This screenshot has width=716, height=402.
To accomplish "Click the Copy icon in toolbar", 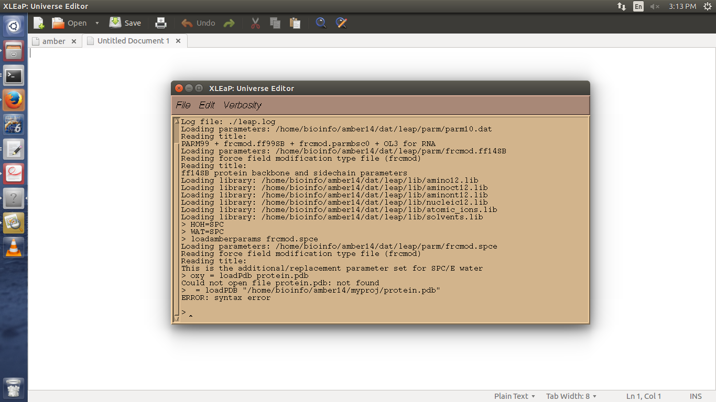I will (275, 23).
